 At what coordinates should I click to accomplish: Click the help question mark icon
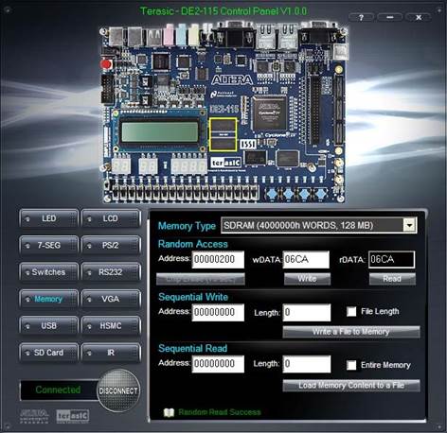tap(362, 17)
